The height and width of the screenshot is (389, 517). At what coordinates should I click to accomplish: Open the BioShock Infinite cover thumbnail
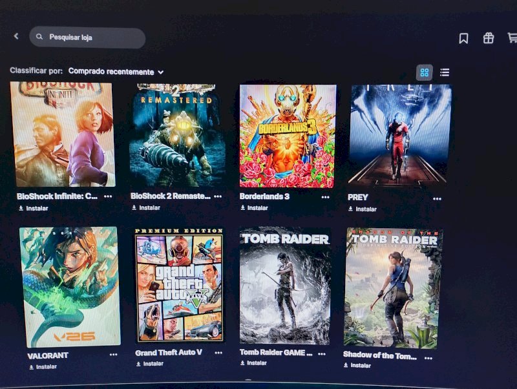tap(63, 134)
